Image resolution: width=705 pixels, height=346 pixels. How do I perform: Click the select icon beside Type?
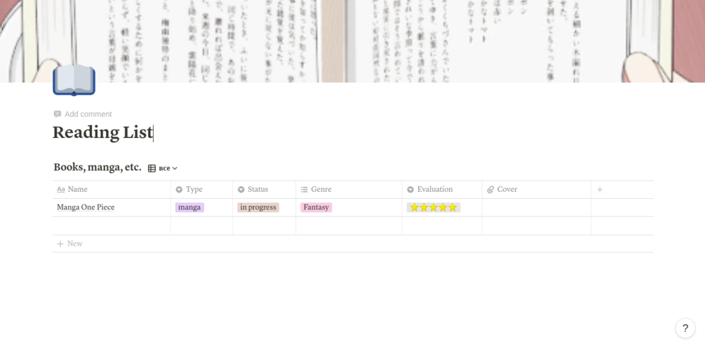pyautogui.click(x=179, y=189)
